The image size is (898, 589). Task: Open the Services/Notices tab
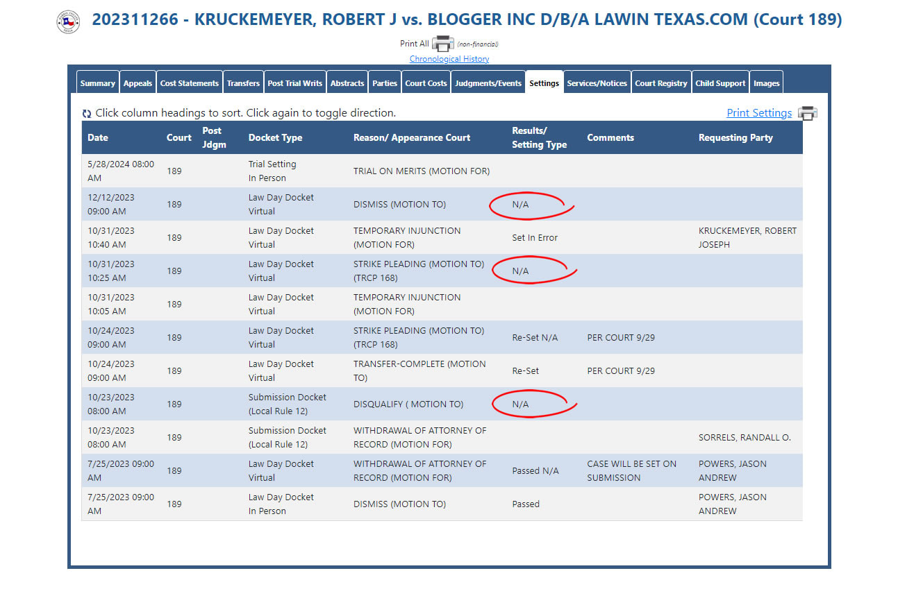(597, 83)
